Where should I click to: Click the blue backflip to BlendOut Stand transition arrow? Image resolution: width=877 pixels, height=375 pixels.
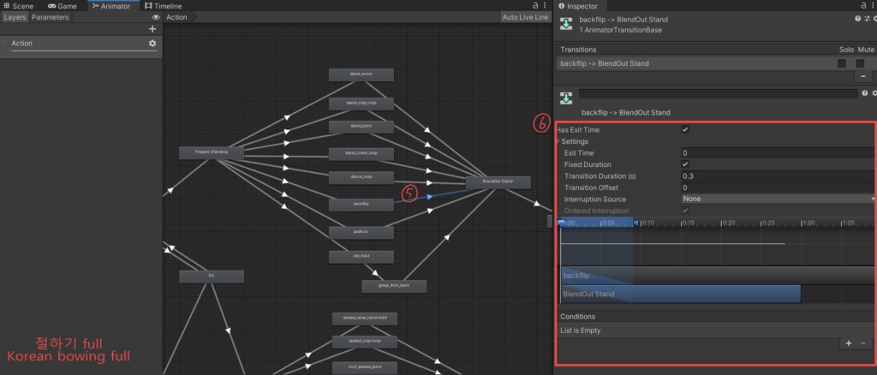tap(430, 197)
